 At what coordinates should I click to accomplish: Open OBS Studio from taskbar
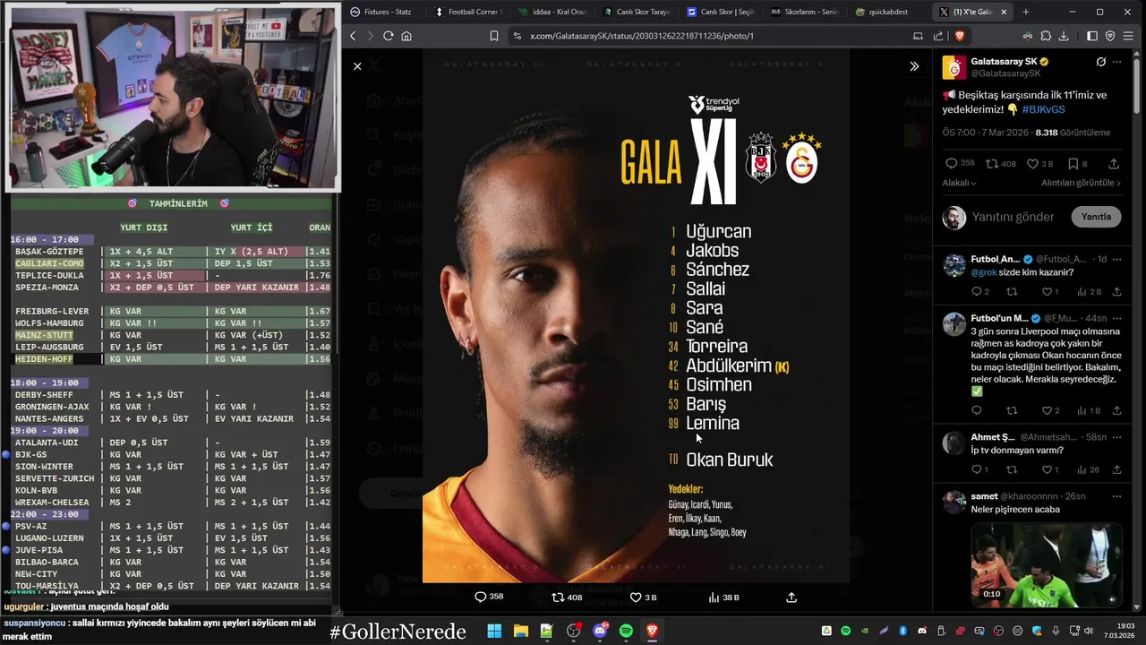point(573,631)
